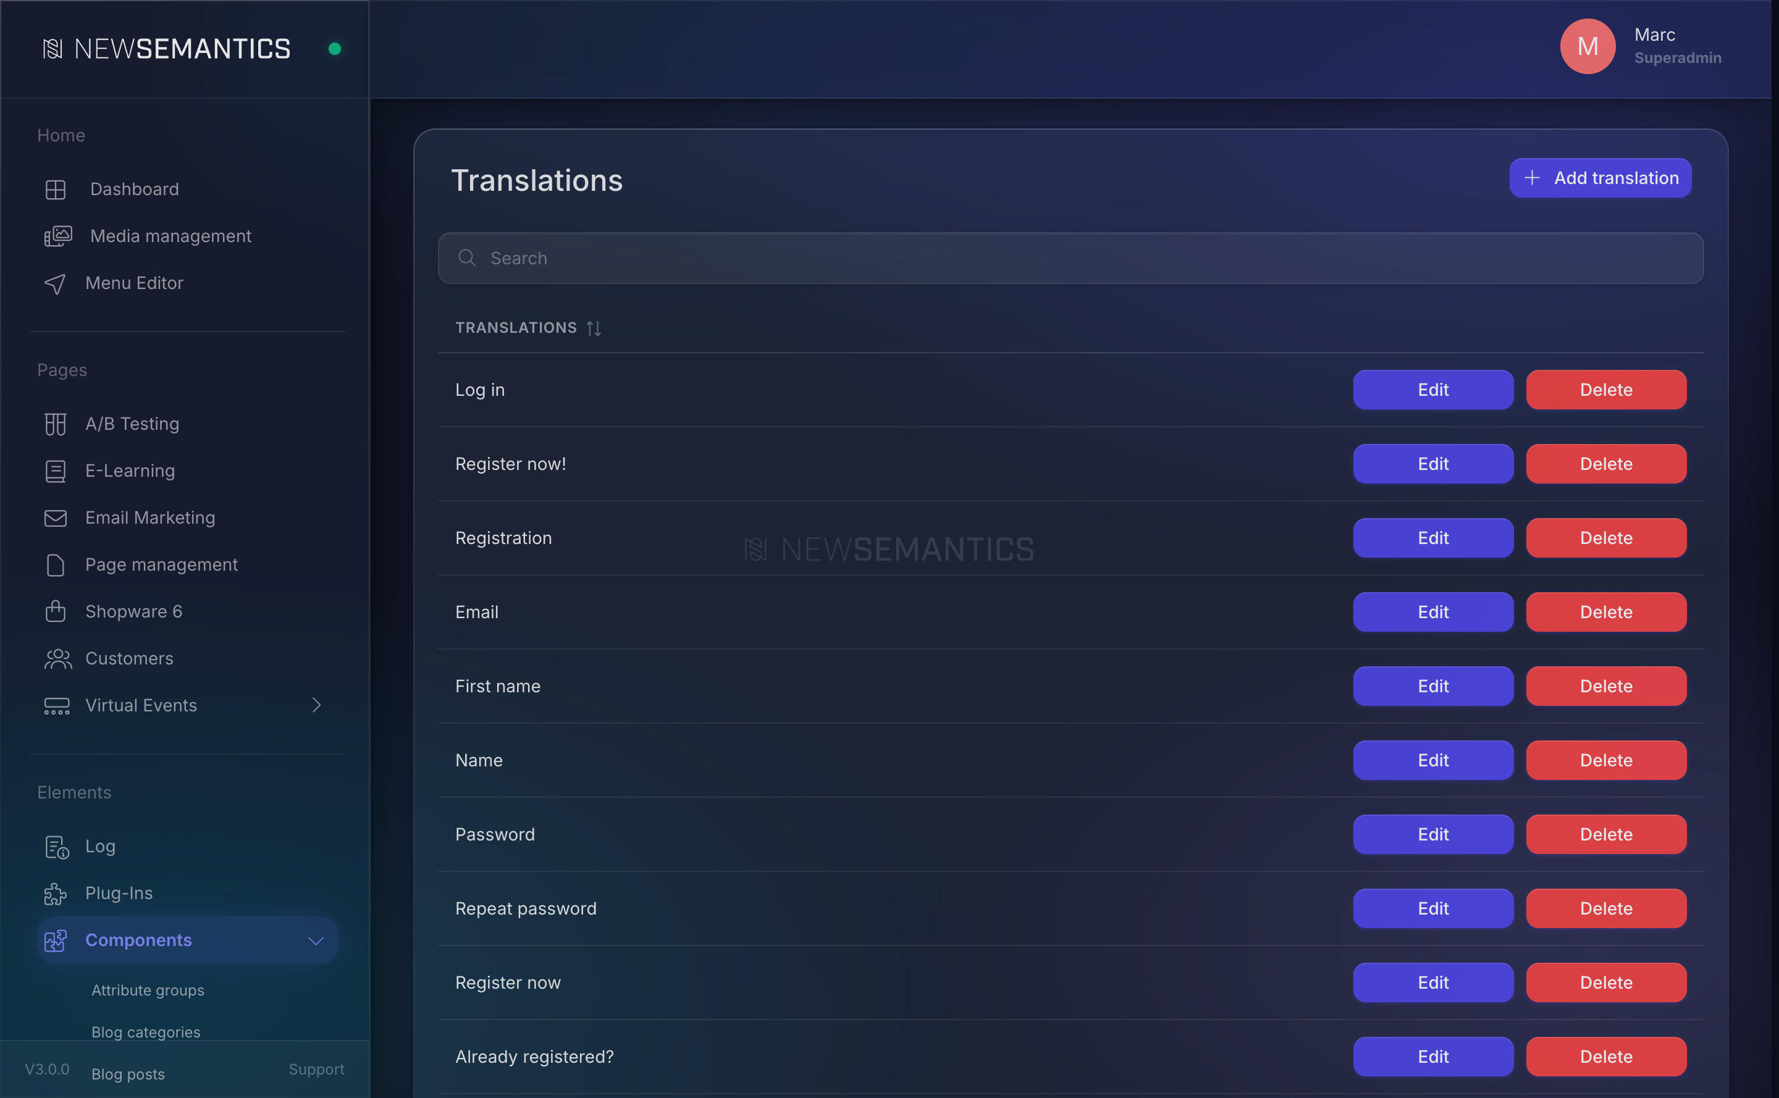The width and height of the screenshot is (1779, 1098).
Task: Edit the Password translation
Action: 1433,834
